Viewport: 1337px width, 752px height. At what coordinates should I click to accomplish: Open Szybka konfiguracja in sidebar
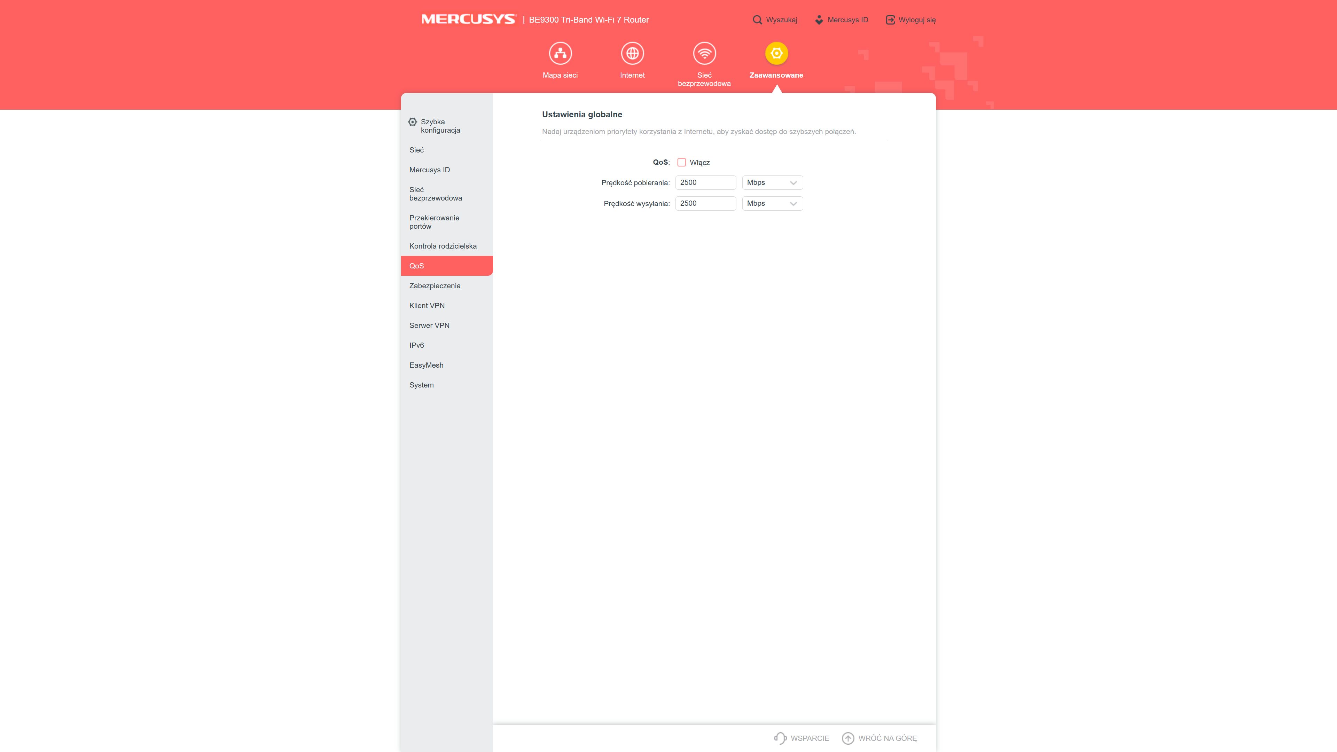447,126
